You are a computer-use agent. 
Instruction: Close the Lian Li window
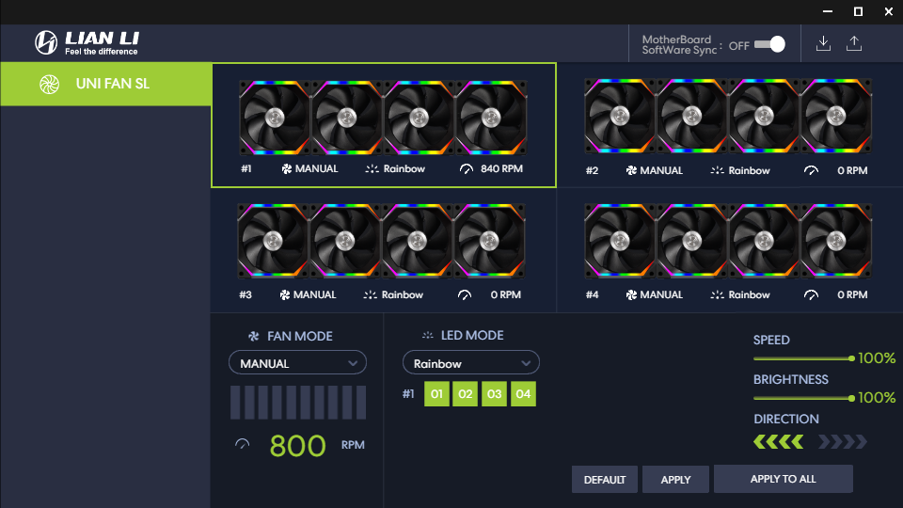889,11
